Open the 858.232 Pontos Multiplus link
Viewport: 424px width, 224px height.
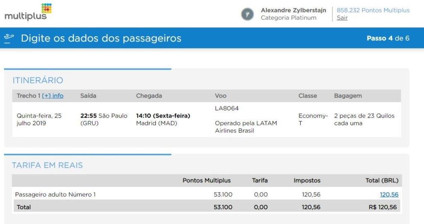pyautogui.click(x=373, y=10)
